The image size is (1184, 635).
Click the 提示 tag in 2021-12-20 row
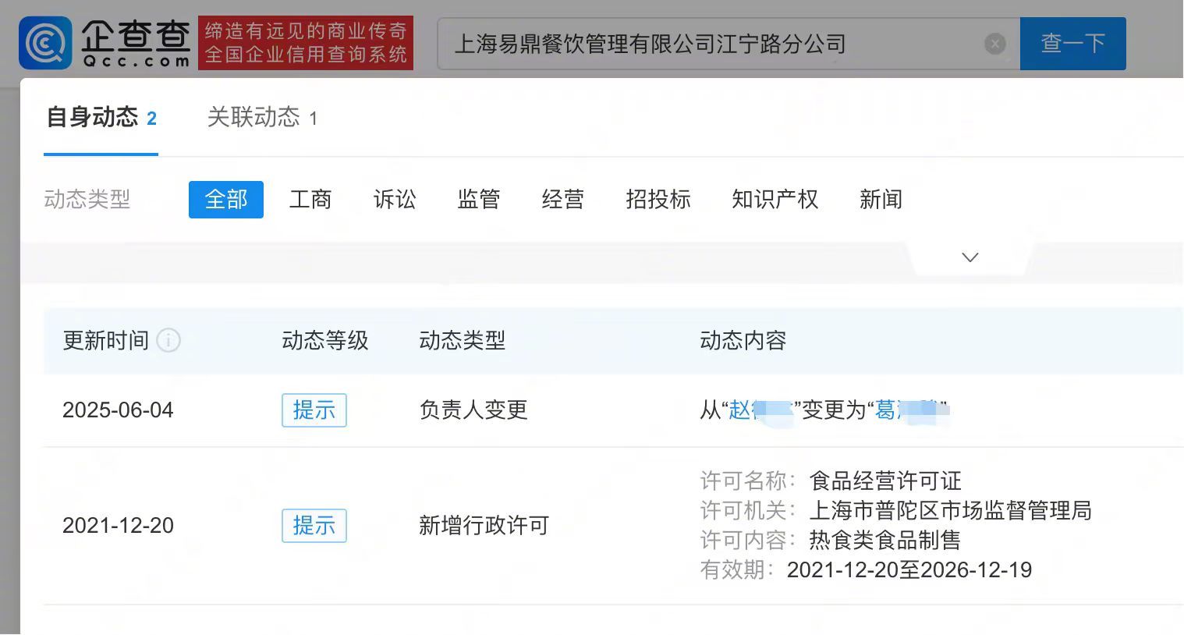tap(314, 526)
